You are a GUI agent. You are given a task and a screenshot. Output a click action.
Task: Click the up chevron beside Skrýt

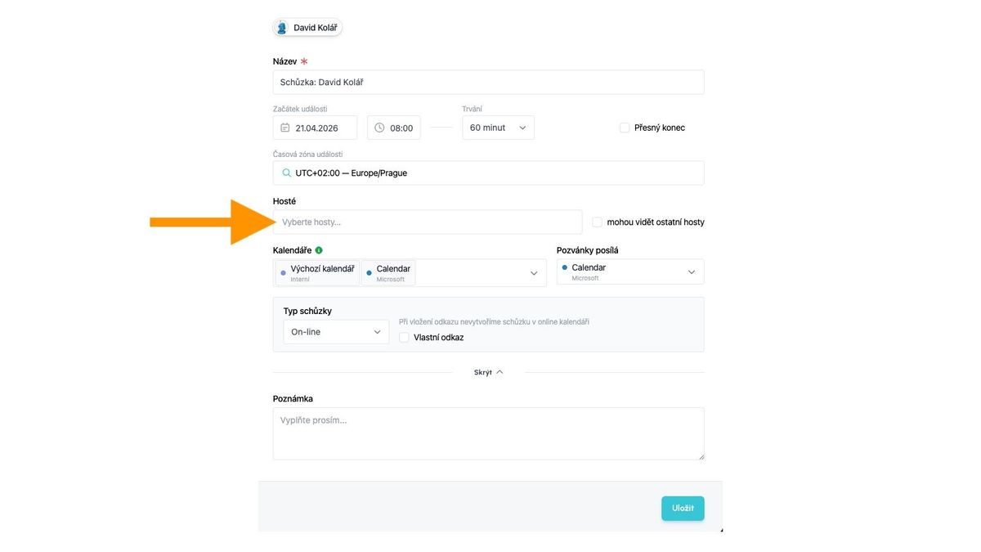[x=499, y=372]
